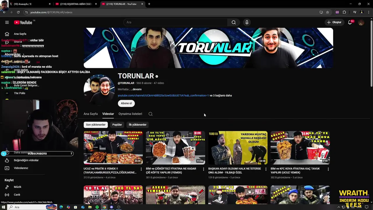Switch to the Videolar channel tab
This screenshot has height=210, width=373.
pyautogui.click(x=108, y=114)
